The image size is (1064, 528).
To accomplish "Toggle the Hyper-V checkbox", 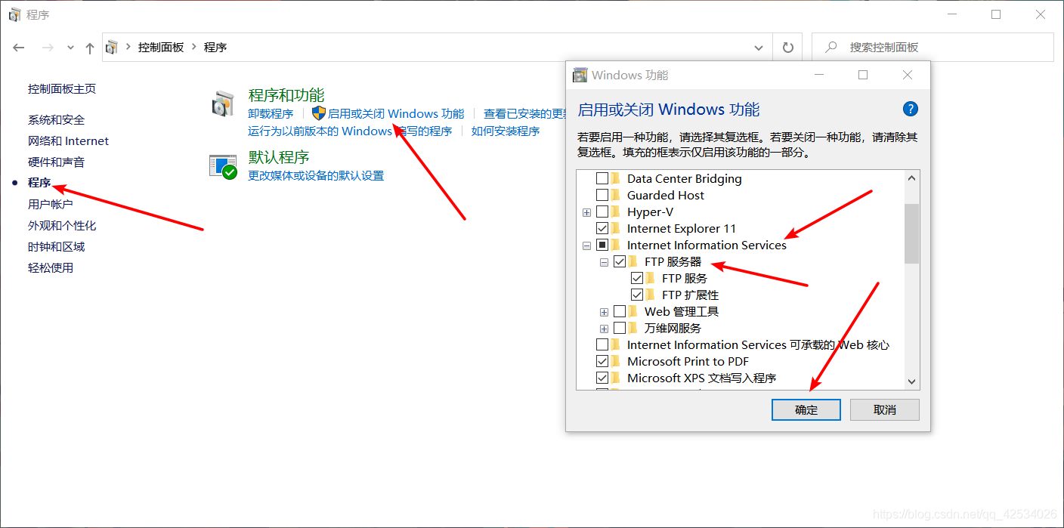I will click(x=602, y=212).
